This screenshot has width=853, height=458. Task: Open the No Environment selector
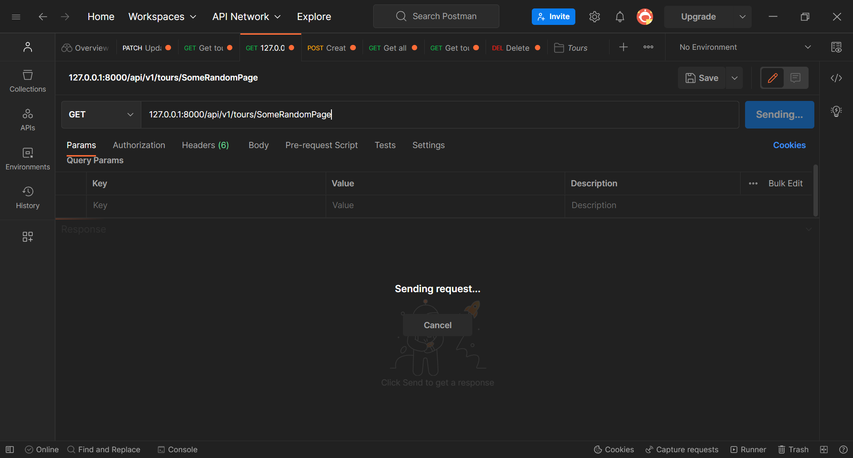(x=745, y=47)
